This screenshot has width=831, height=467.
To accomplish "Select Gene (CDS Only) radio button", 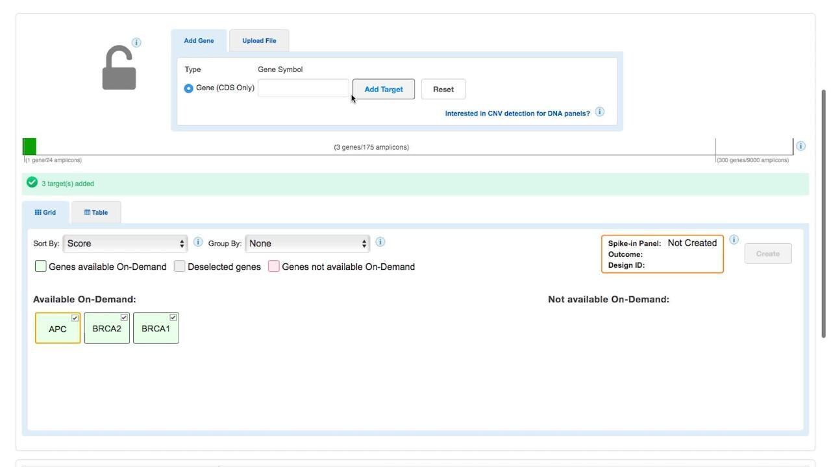I will [189, 88].
